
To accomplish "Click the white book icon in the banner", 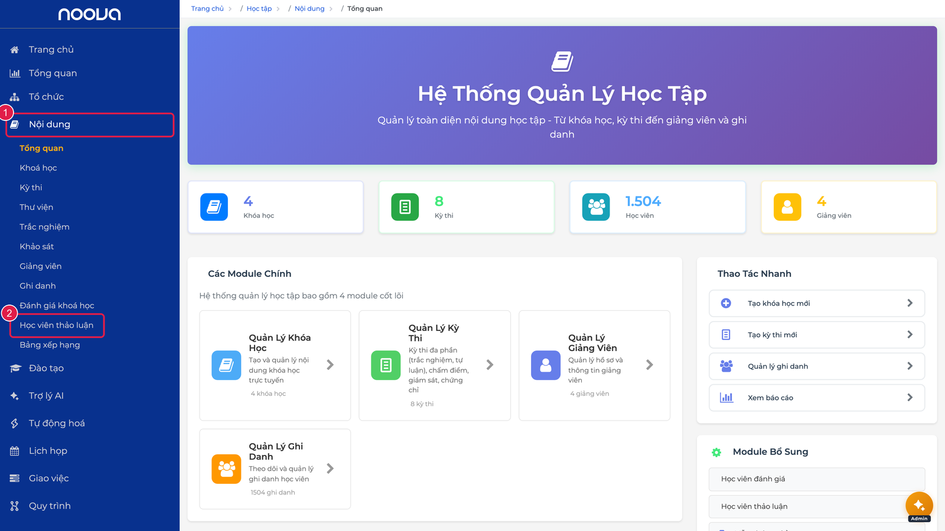I will point(562,61).
